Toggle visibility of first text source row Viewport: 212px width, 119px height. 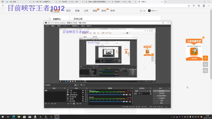click(x=83, y=90)
